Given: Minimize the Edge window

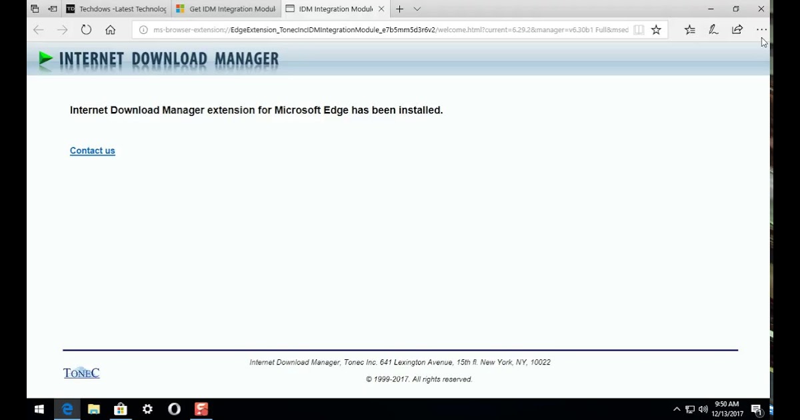Looking at the screenshot, I should click(x=711, y=9).
